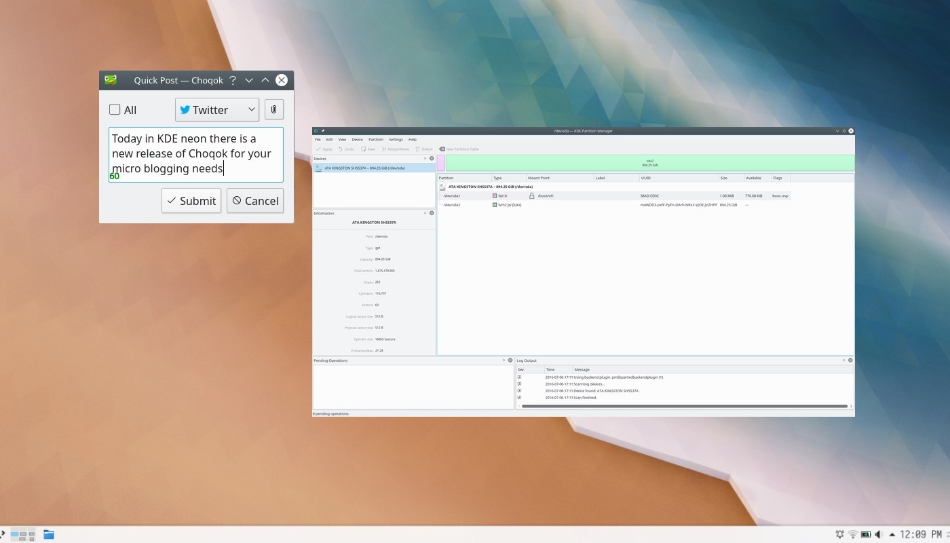Screen dimensions: 950x543
Task: Click the notifications bell in the system tray
Action: 840,535
